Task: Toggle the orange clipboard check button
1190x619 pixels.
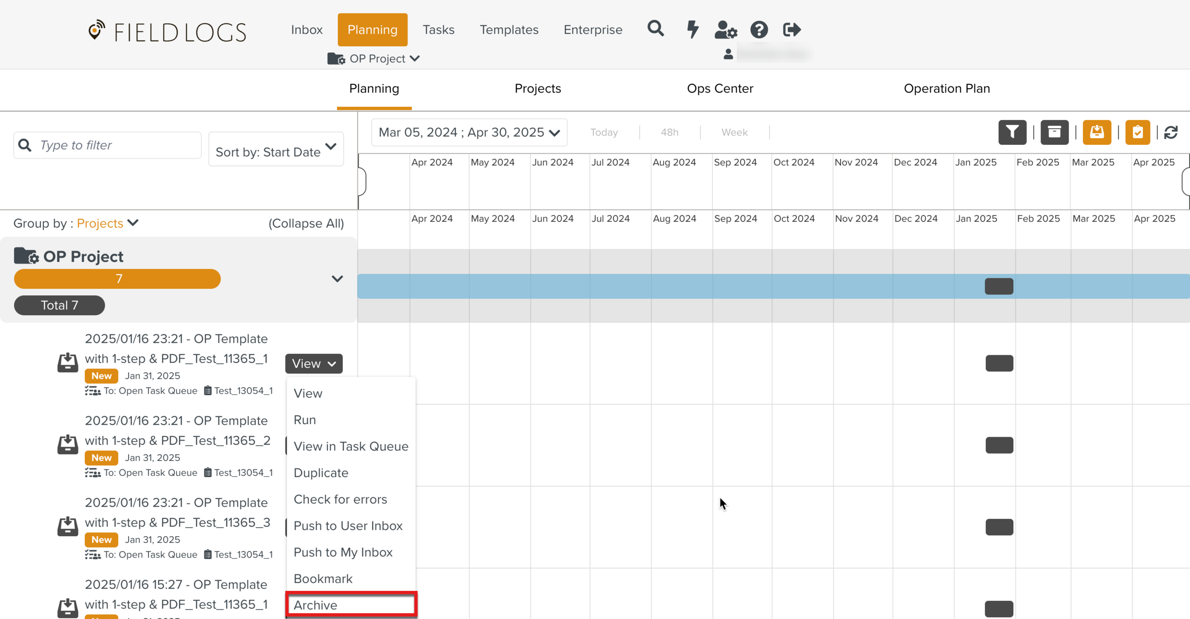Action: click(x=1138, y=132)
